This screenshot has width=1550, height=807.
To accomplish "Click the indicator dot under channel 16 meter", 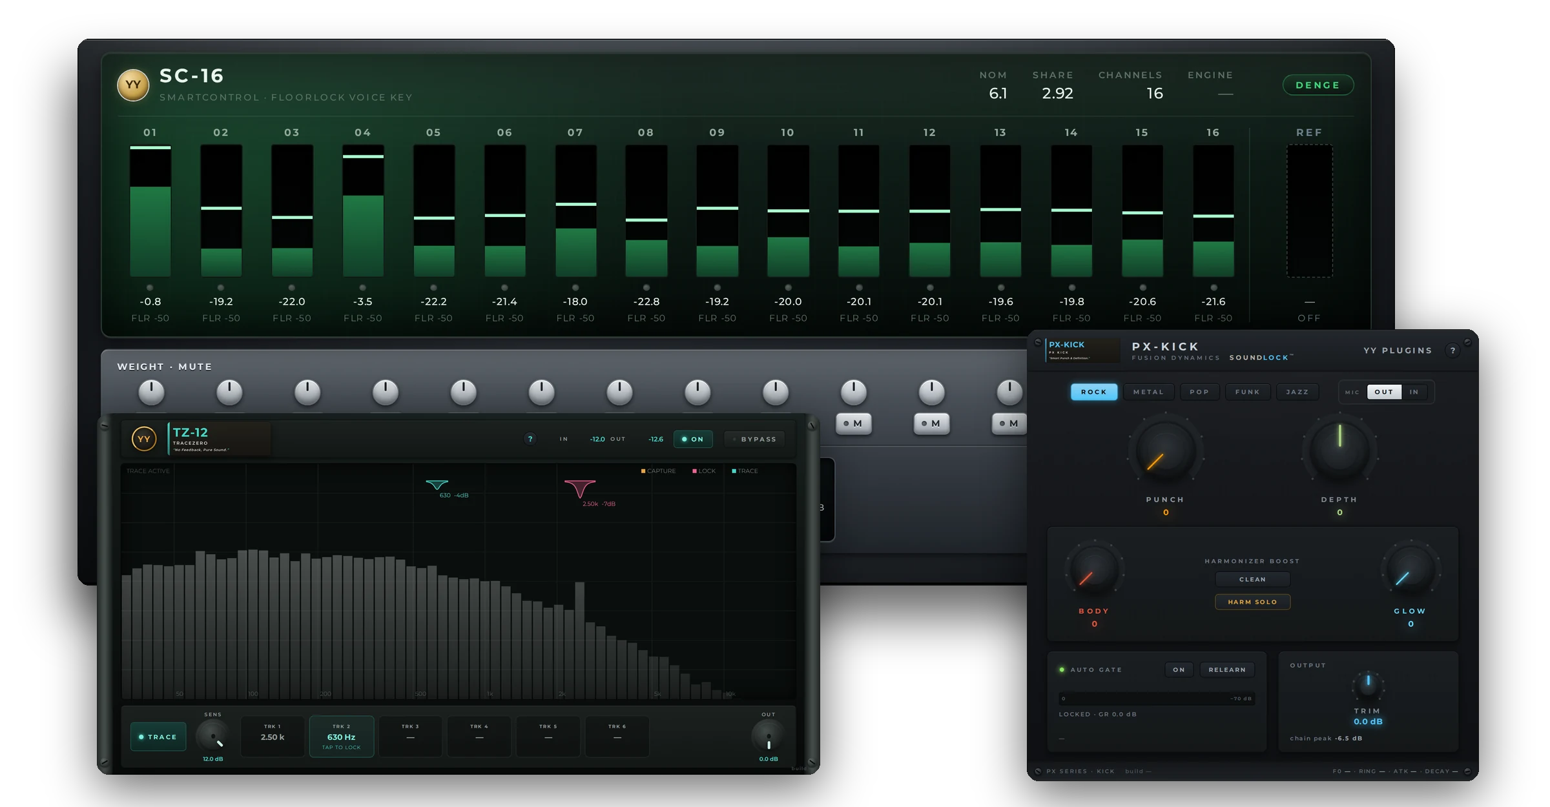I will click(x=1214, y=288).
